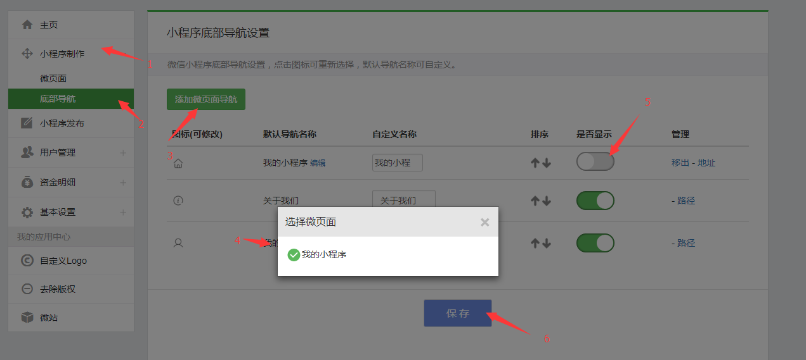
Task: Click the up arrow in third navigation row
Action: [535, 243]
